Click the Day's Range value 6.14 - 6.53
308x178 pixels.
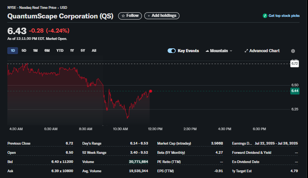point(139,143)
